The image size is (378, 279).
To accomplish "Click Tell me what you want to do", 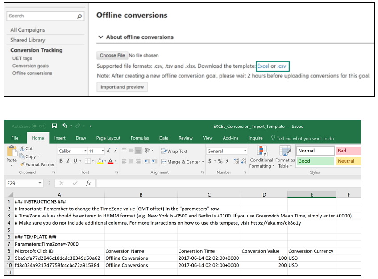I will point(303,138).
